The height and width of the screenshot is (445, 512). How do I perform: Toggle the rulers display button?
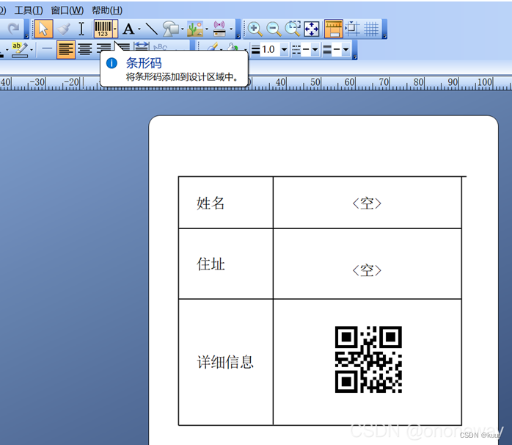(334, 29)
